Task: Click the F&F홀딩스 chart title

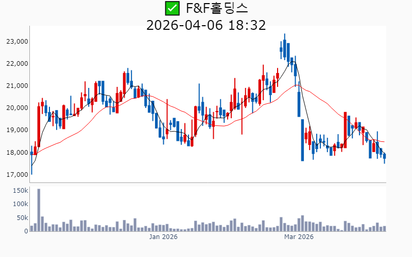Action: (x=217, y=8)
